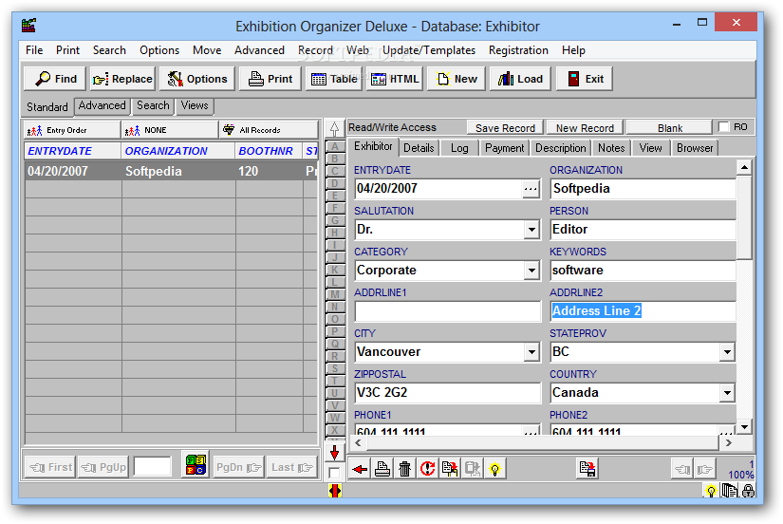Click the PgDn navigation button
Image resolution: width=783 pixels, height=524 pixels.
click(238, 468)
